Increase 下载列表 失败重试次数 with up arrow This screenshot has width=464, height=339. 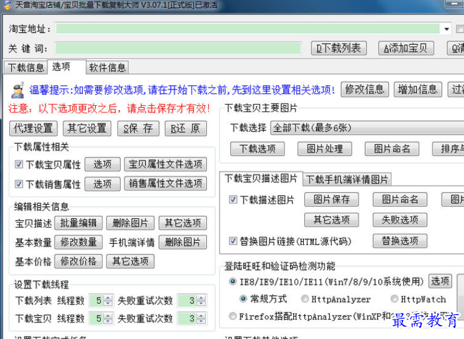point(201,298)
